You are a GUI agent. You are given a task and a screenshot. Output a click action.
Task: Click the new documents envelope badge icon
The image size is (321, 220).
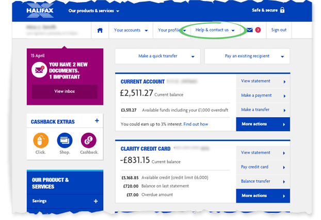point(39,70)
